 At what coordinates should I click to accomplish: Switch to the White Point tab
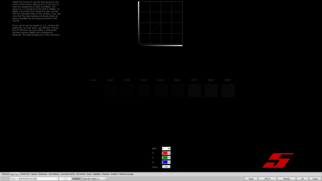click(x=25, y=174)
